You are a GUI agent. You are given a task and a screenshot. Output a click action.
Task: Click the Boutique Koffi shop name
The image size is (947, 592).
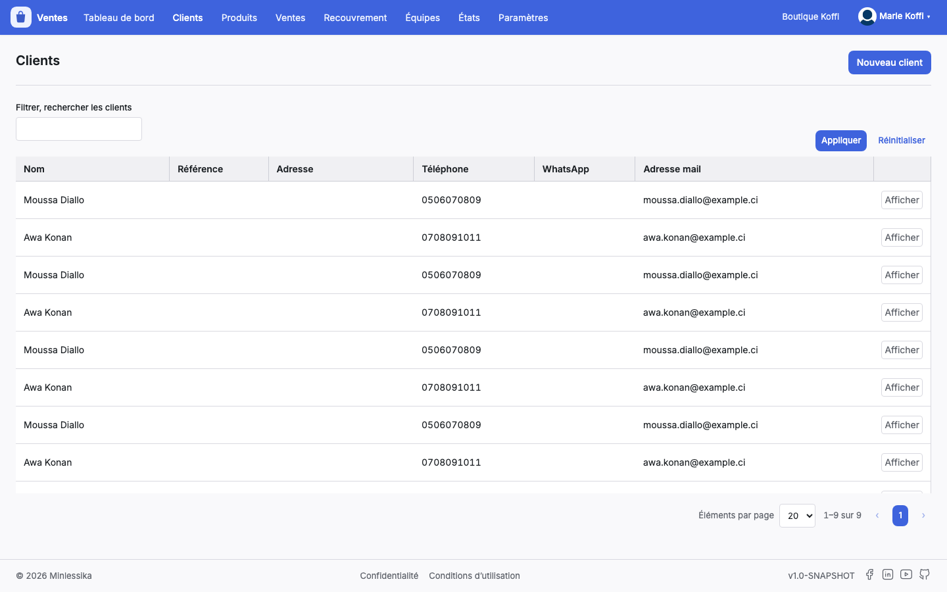(810, 16)
